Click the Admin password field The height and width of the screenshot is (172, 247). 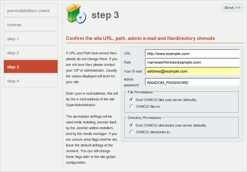click(x=192, y=82)
